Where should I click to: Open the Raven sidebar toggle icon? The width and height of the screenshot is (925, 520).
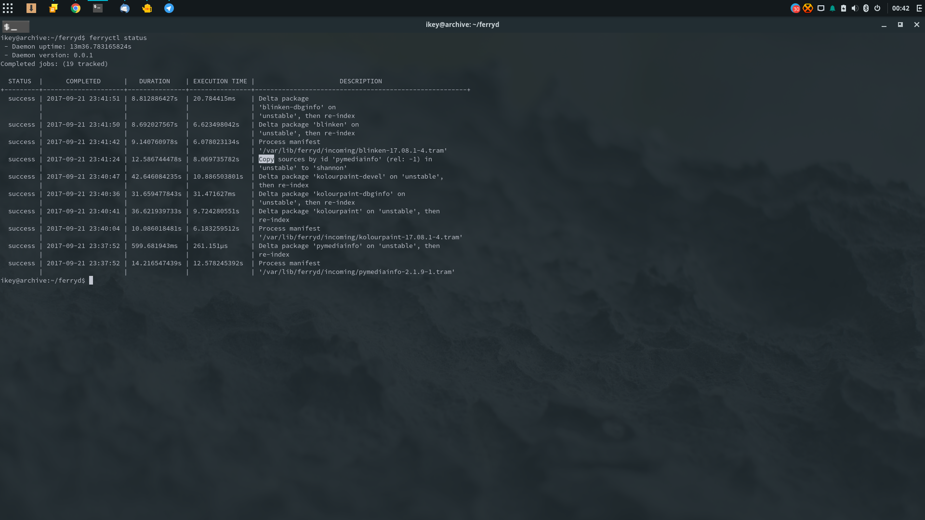tap(919, 8)
